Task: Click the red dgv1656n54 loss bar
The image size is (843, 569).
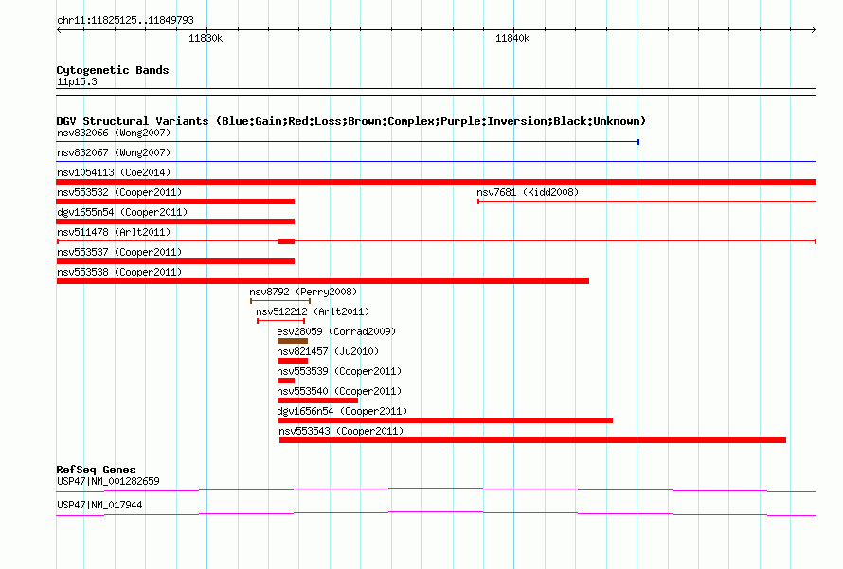Action: pyautogui.click(x=445, y=420)
